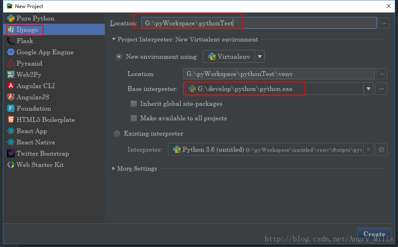398x247 pixels.
Task: Click the Google App Engine icon
Action: pos(10,52)
